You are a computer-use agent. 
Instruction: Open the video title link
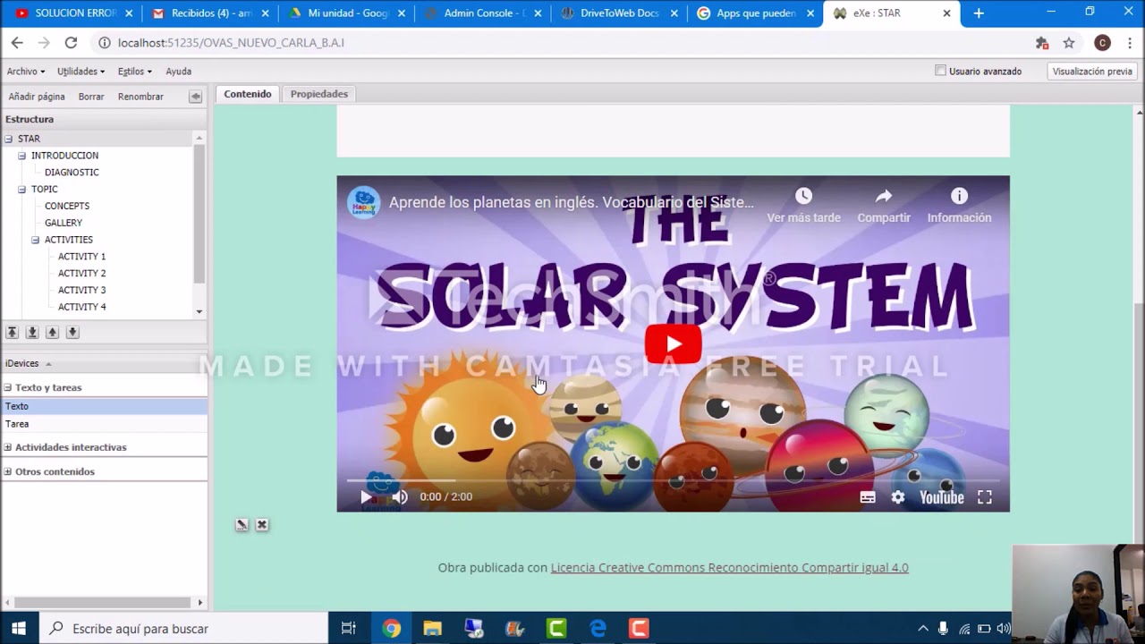tap(572, 203)
